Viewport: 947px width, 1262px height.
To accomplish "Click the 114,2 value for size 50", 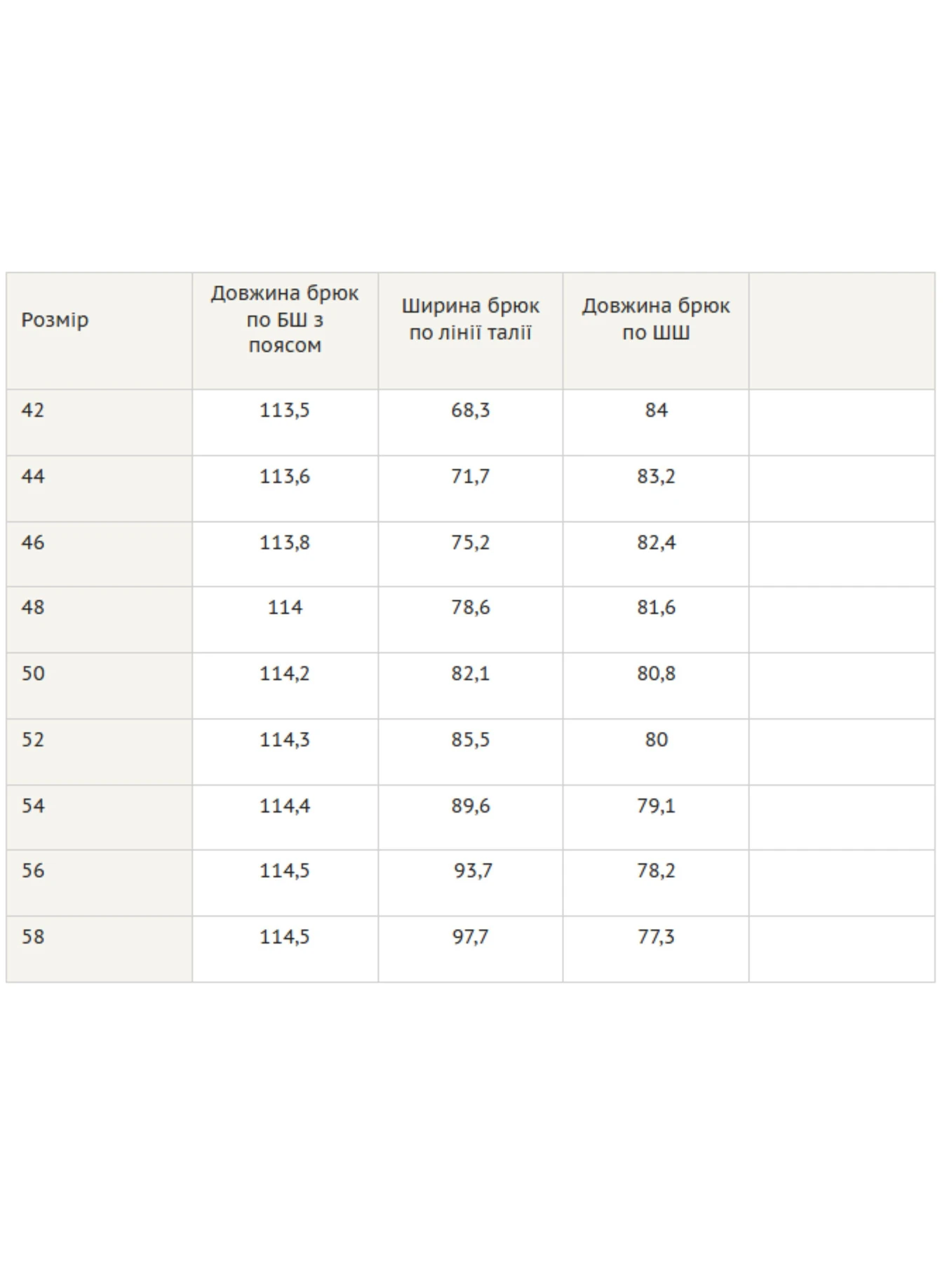I will click(x=285, y=674).
